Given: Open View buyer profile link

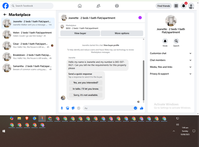Looking at the screenshot, I should (x=111, y=45).
